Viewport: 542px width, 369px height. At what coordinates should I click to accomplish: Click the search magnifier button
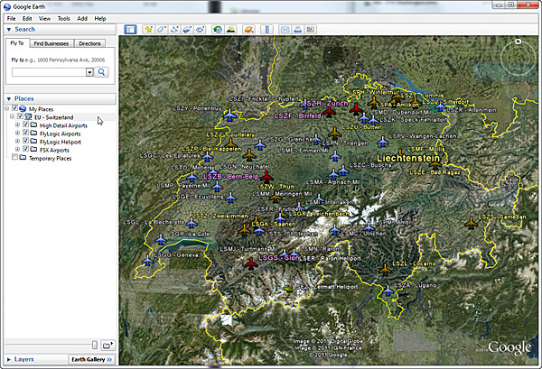tap(102, 71)
